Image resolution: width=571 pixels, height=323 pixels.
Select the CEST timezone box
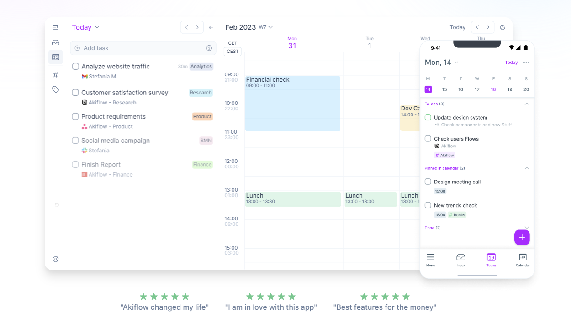(233, 52)
